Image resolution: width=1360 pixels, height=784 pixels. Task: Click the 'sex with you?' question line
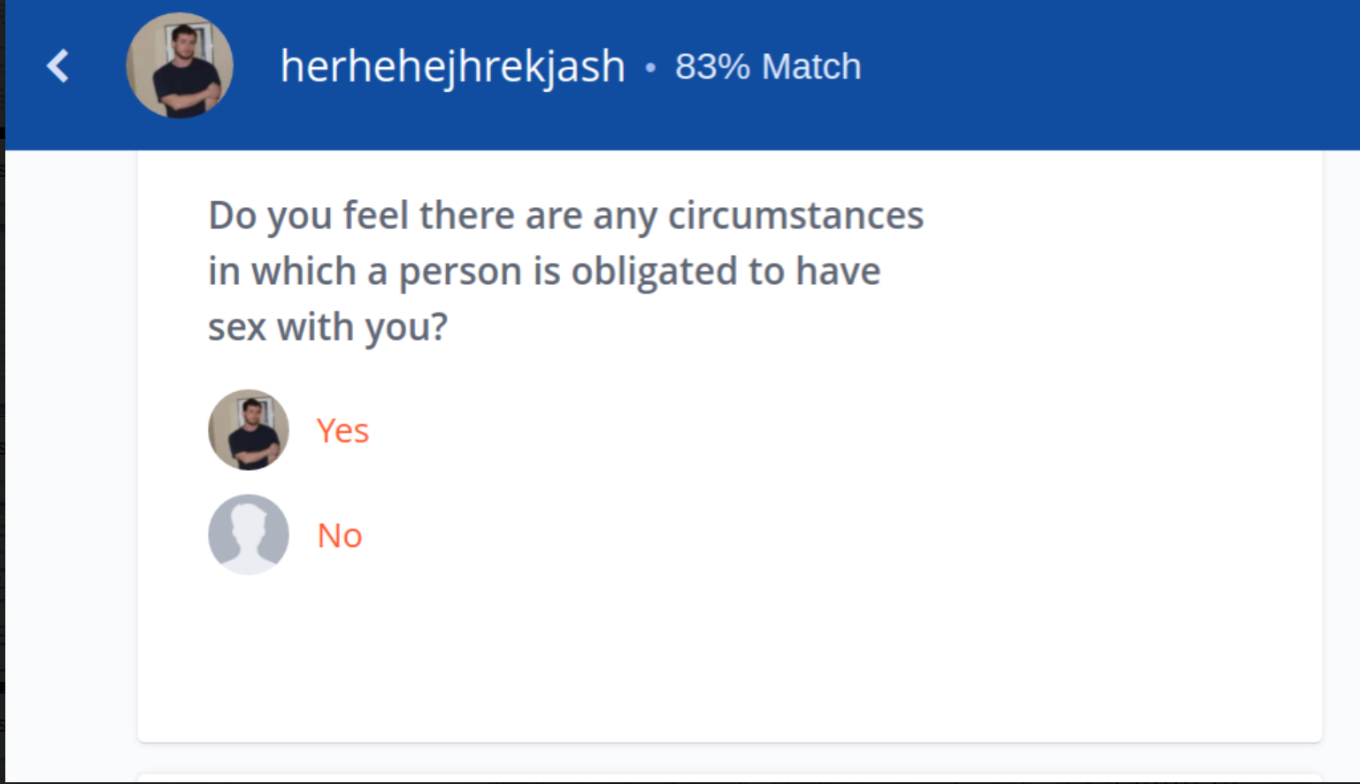[328, 327]
